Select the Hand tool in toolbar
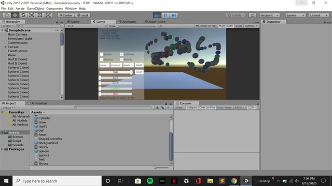The height and width of the screenshot is (186, 332). click(x=7, y=15)
